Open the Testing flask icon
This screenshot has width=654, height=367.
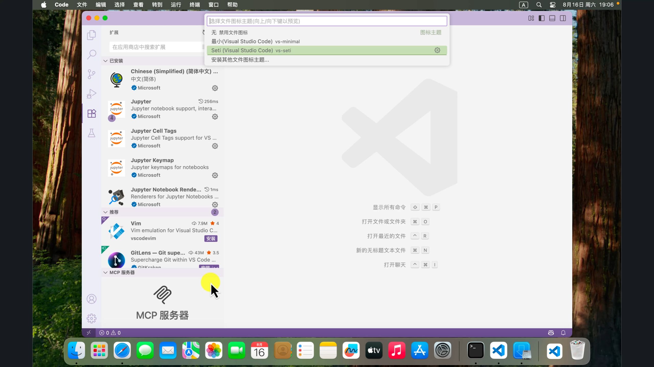pos(91,133)
